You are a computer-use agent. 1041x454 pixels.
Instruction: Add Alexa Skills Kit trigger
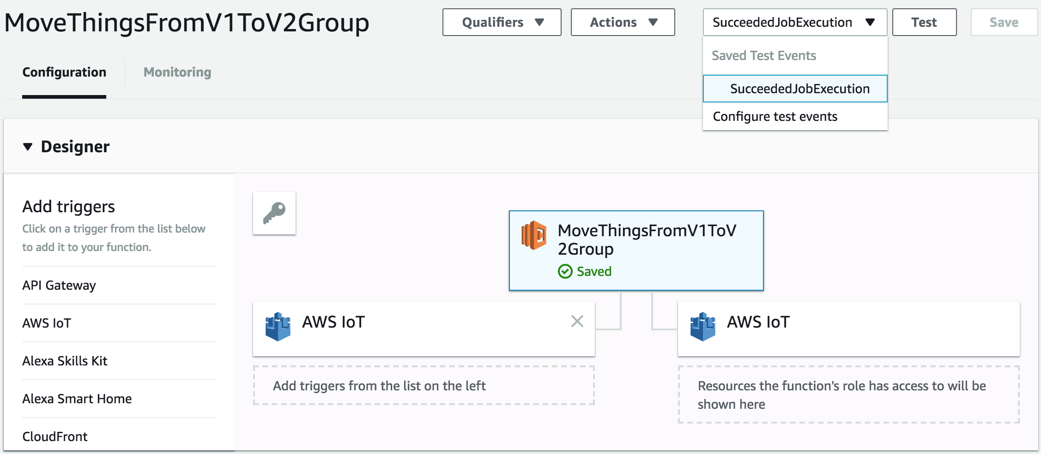point(65,361)
